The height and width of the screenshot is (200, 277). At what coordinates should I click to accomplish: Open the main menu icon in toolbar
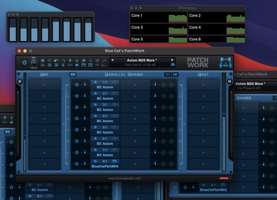(x=43, y=60)
